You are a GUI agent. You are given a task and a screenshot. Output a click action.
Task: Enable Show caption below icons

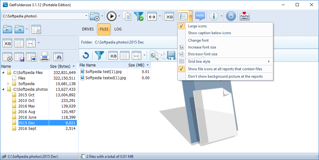point(225,33)
